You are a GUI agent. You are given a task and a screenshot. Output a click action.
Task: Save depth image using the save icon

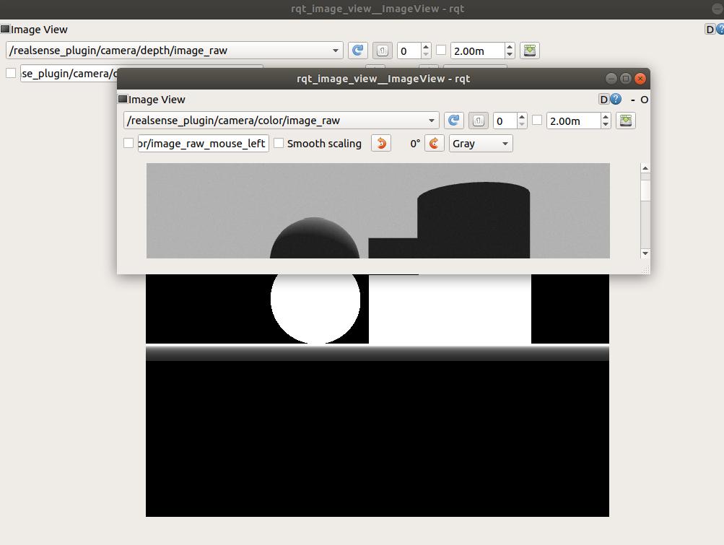pos(530,51)
